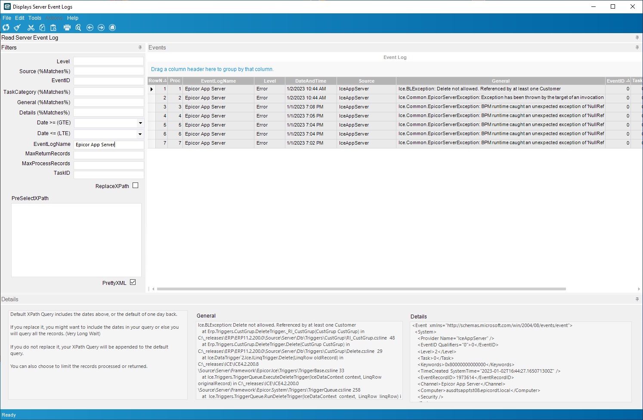Click the Print icon
The height and width of the screenshot is (420, 643).
click(67, 28)
